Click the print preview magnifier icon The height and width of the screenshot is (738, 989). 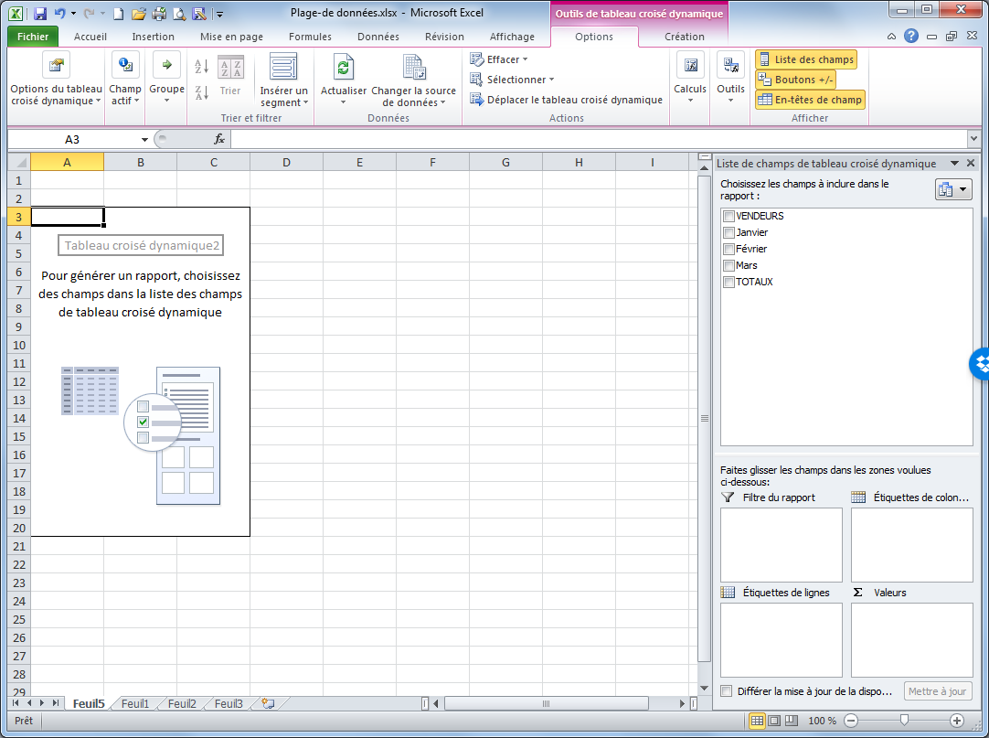point(179,13)
